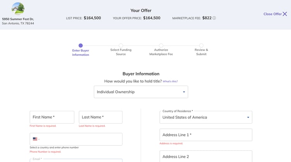Screen dimensions: 291x162
Task: Open the Individual Ownership title dropdown
Action: [141, 92]
